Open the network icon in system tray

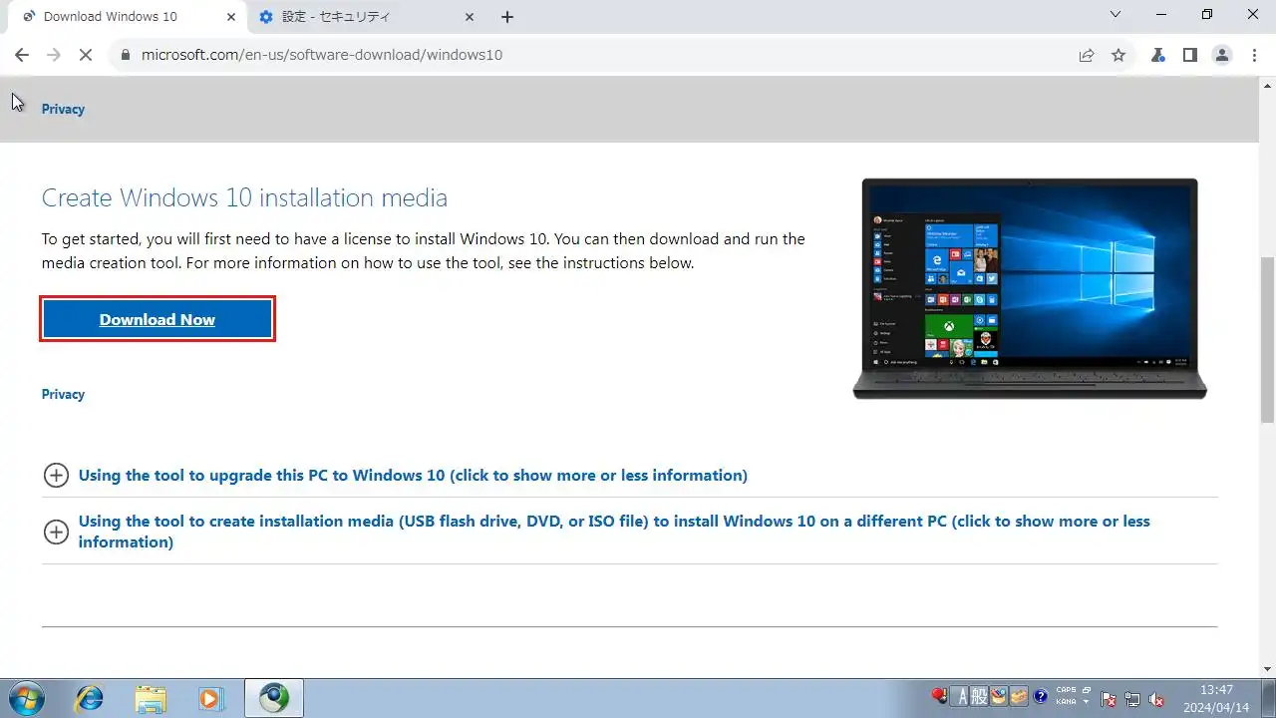[1132, 699]
